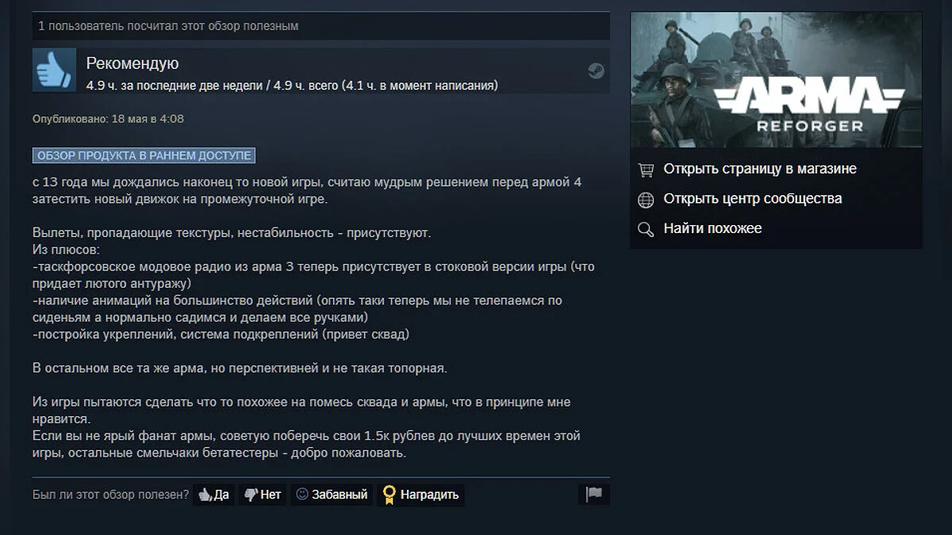Image resolution: width=952 pixels, height=535 pixels.
Task: Click the flag icon to report review
Action: (x=594, y=495)
